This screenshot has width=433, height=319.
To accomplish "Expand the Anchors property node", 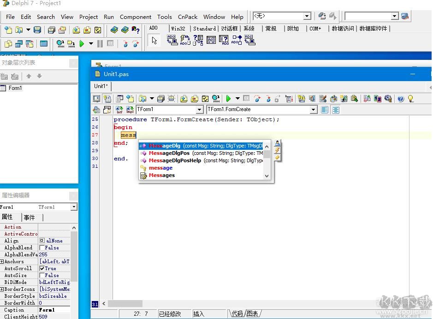I will [x=2, y=261].
